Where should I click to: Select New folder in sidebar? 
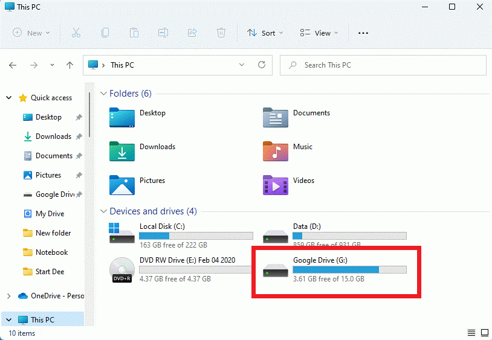coord(53,233)
